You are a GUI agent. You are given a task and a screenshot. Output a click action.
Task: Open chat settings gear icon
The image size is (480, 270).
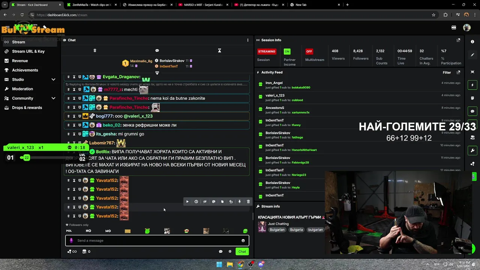(230, 252)
